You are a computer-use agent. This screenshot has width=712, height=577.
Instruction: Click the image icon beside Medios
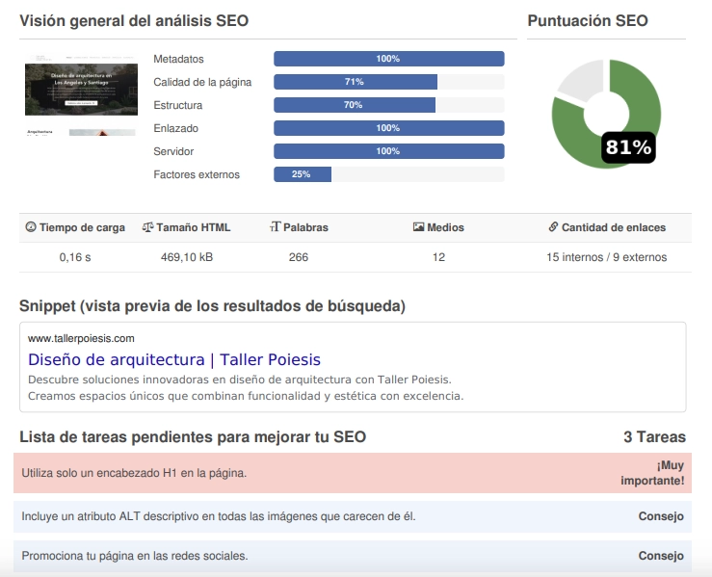pos(418,228)
